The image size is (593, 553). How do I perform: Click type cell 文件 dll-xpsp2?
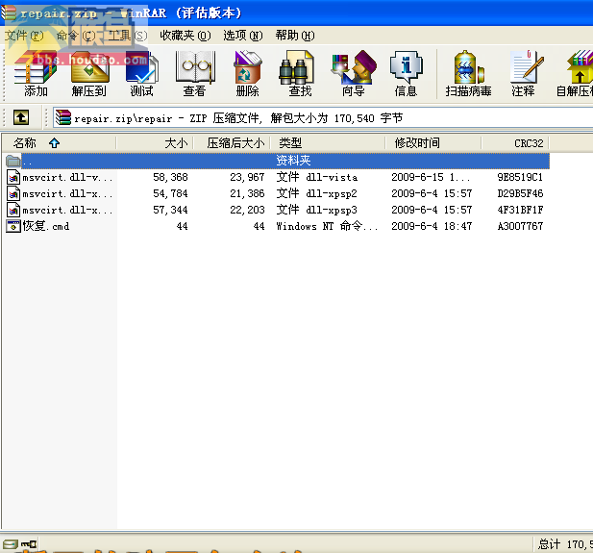316,193
